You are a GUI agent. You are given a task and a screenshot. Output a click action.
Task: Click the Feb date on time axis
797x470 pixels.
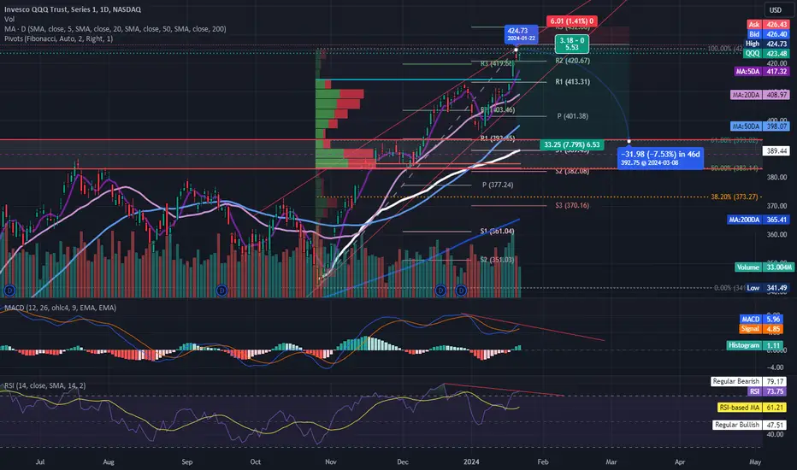(x=543, y=461)
